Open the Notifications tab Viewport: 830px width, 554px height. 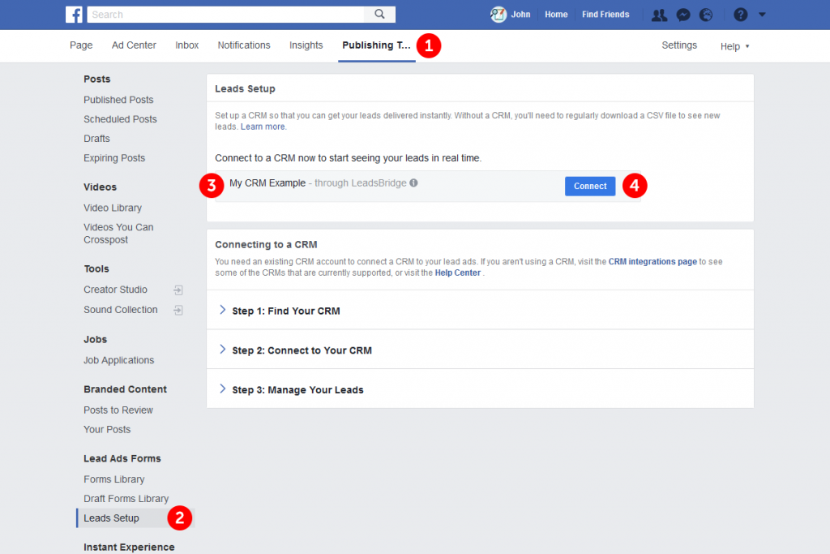tap(244, 45)
